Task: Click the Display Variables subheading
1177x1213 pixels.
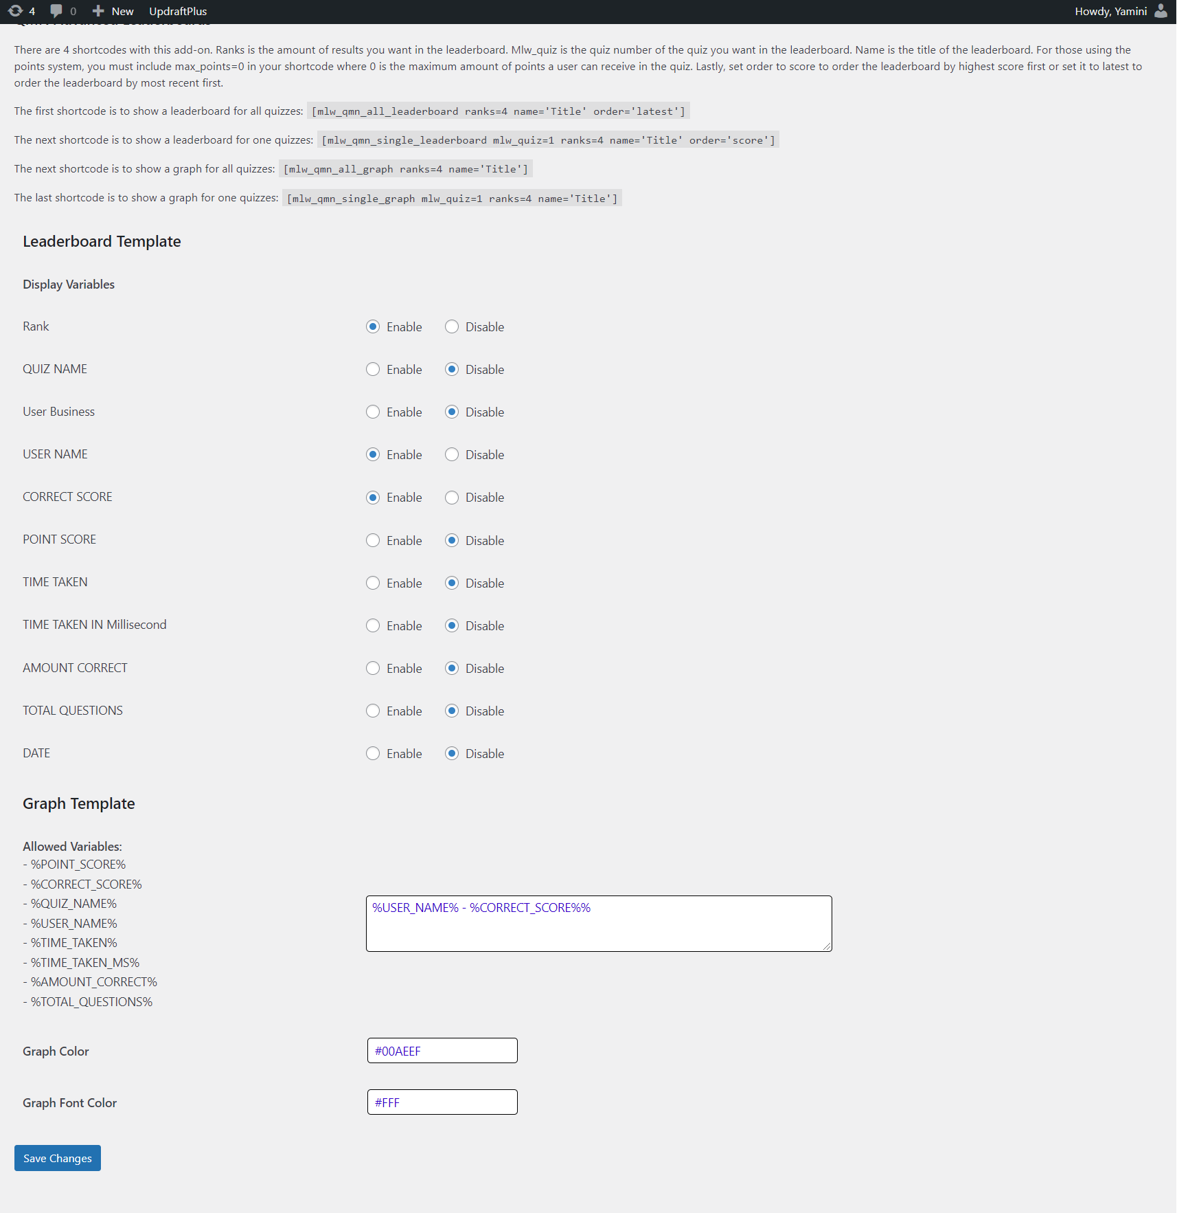Action: pyautogui.click(x=69, y=285)
